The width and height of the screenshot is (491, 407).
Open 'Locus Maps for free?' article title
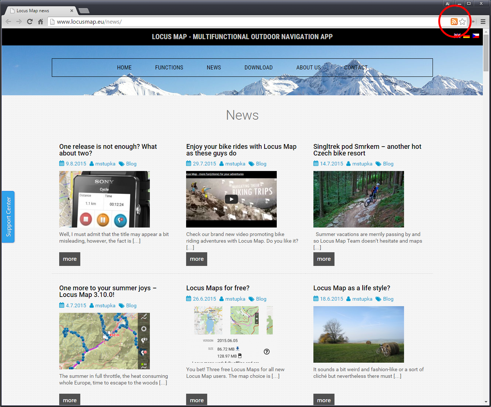tap(218, 288)
